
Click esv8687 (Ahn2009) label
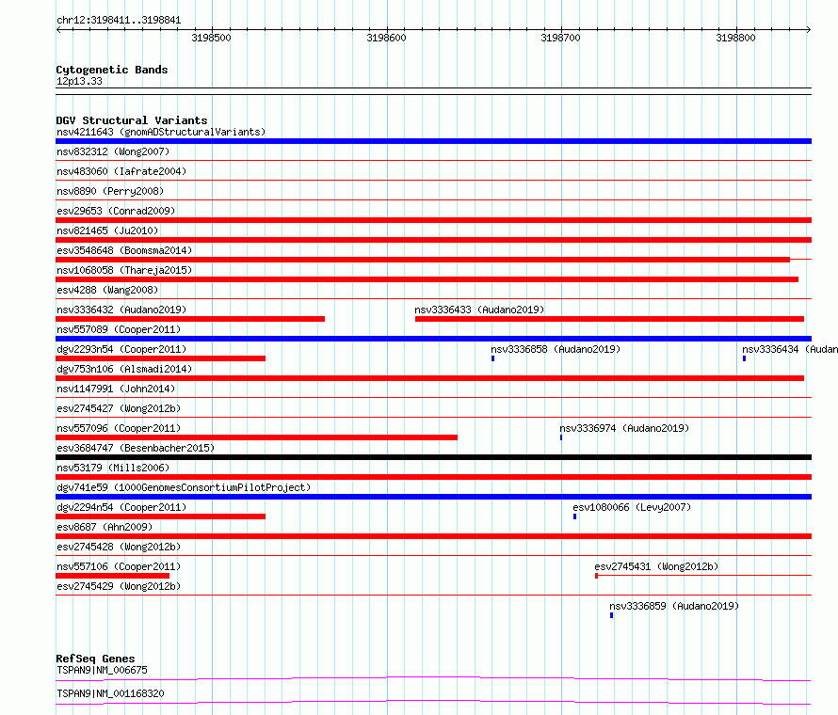[105, 527]
